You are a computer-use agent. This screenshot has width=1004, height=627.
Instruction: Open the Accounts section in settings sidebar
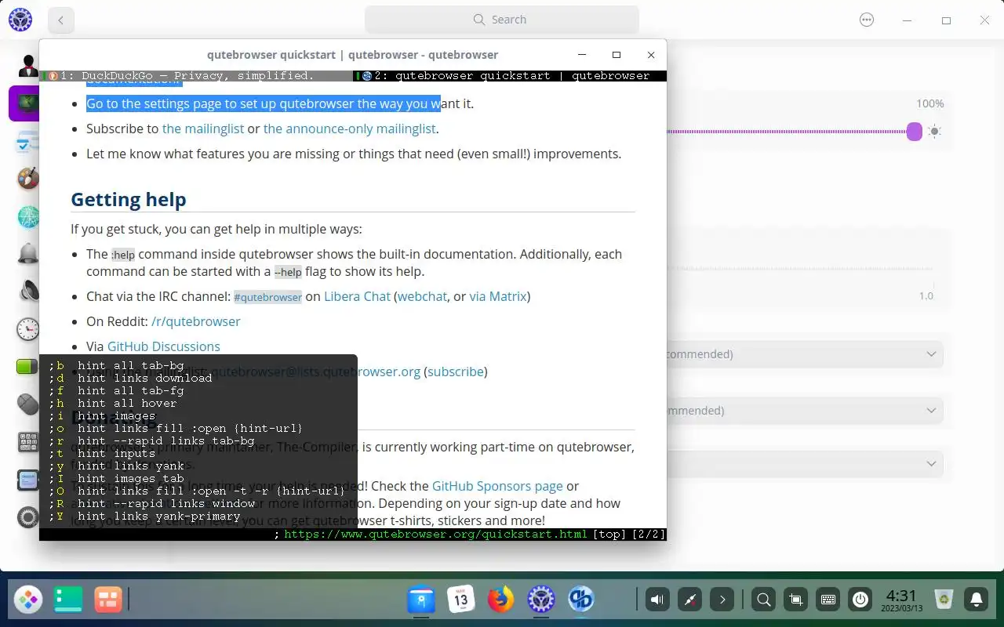pos(28,66)
